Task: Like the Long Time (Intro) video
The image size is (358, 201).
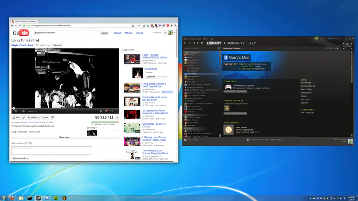Action: (x=16, y=117)
